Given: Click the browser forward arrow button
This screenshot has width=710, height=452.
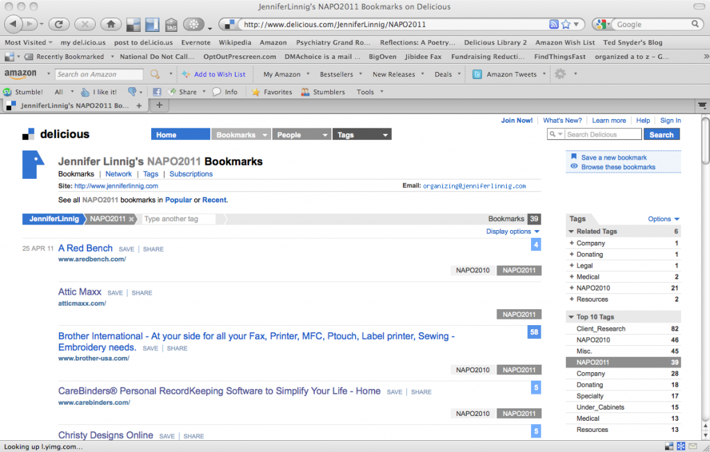Looking at the screenshot, I should [x=29, y=24].
